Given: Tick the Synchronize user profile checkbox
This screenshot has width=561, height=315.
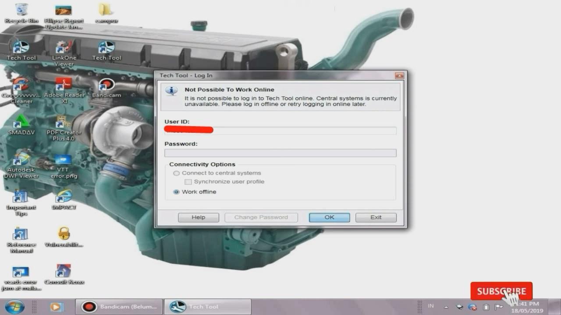Looking at the screenshot, I should point(188,182).
